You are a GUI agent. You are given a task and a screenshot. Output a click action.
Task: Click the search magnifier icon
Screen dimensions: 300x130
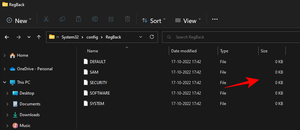tap(169, 37)
